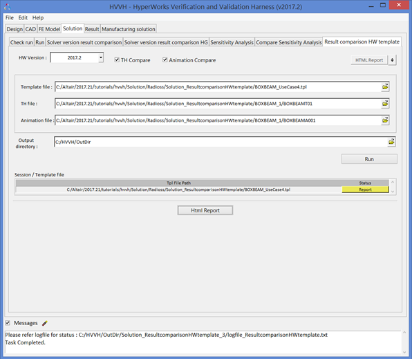Click the yellow Report status cell
Screen dimensions: 412x359
[x=365, y=190]
